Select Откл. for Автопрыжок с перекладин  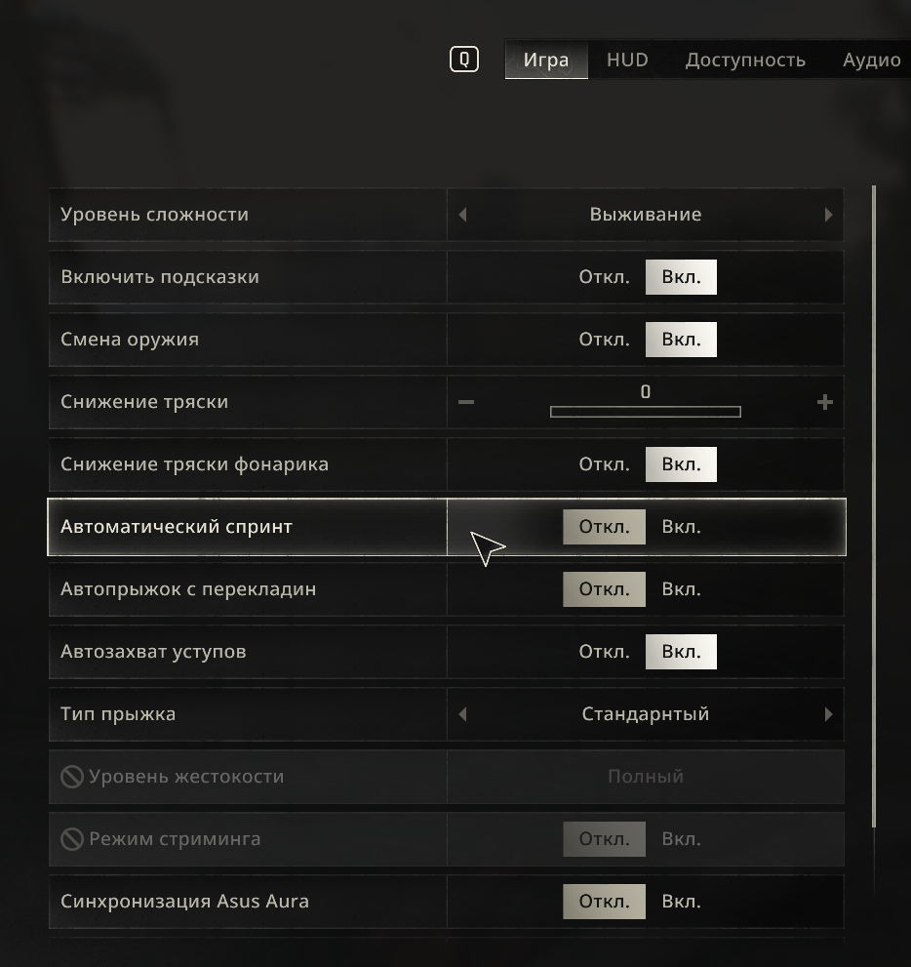point(604,589)
